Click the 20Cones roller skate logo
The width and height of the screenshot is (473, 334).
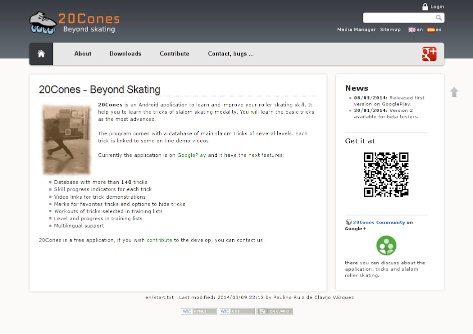(x=43, y=22)
